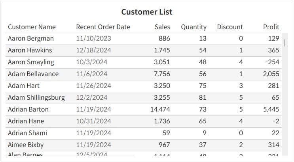Click Adam Bellavance's profit value 2,055

click(x=271, y=74)
